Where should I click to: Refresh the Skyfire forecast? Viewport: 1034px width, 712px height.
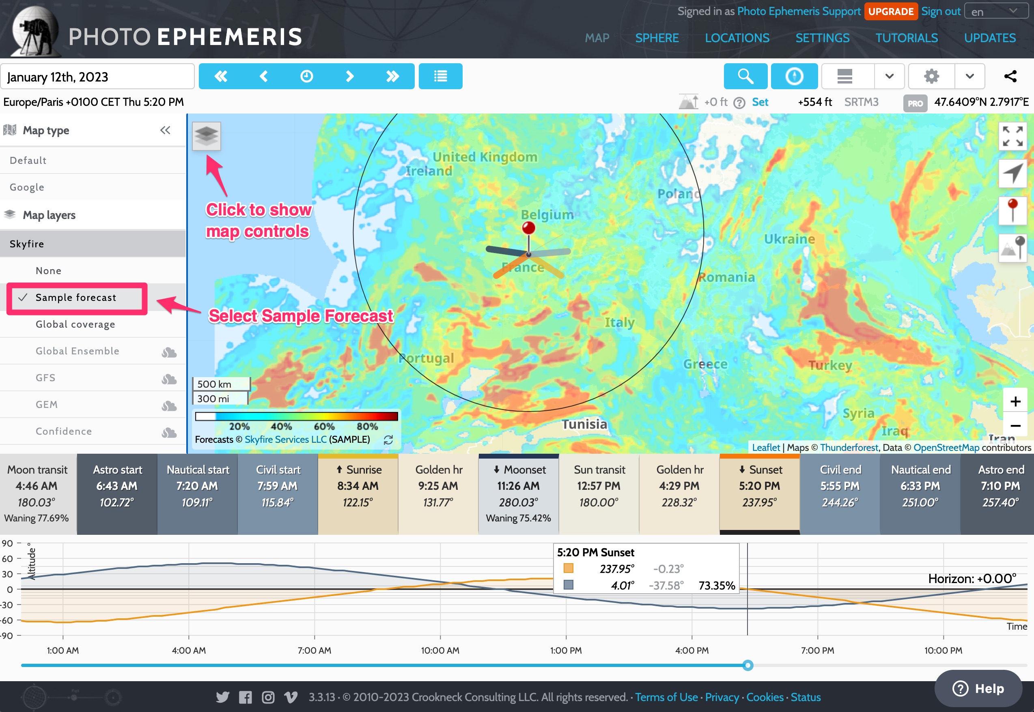click(388, 440)
